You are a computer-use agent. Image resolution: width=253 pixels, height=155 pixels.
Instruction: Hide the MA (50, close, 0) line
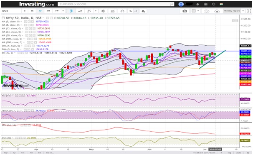[x=27, y=35]
